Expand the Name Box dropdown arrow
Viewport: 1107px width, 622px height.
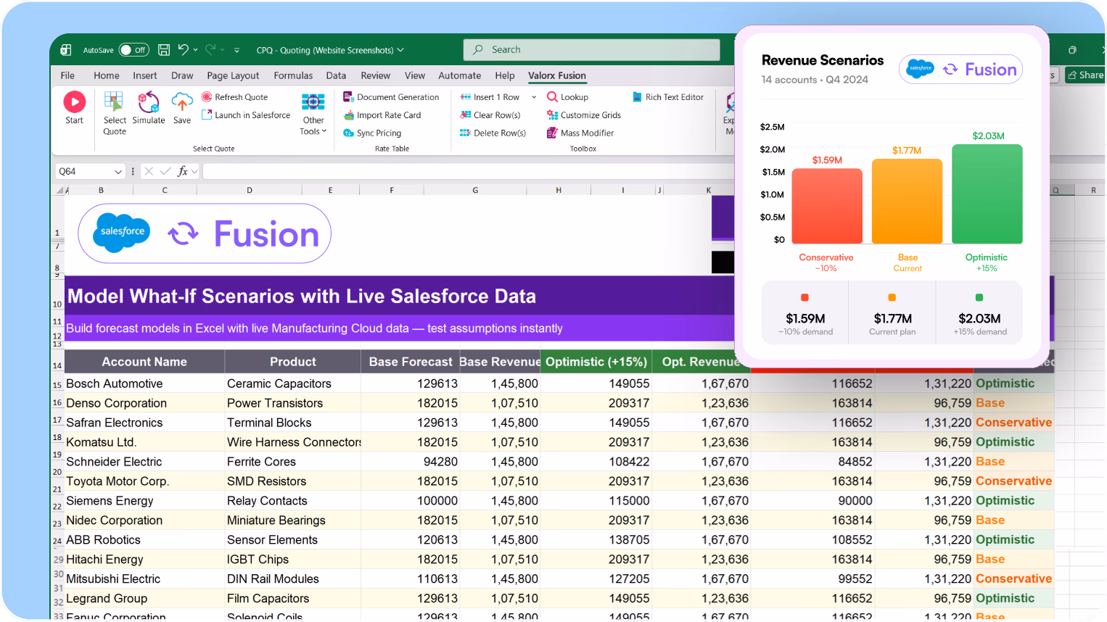118,172
